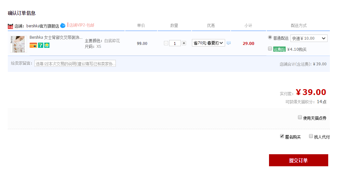Click the green 运费险 label
Image resolution: width=337 pixels, height=177 pixels.
coord(279,49)
